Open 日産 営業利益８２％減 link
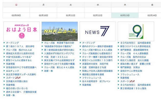 tap(94, 67)
